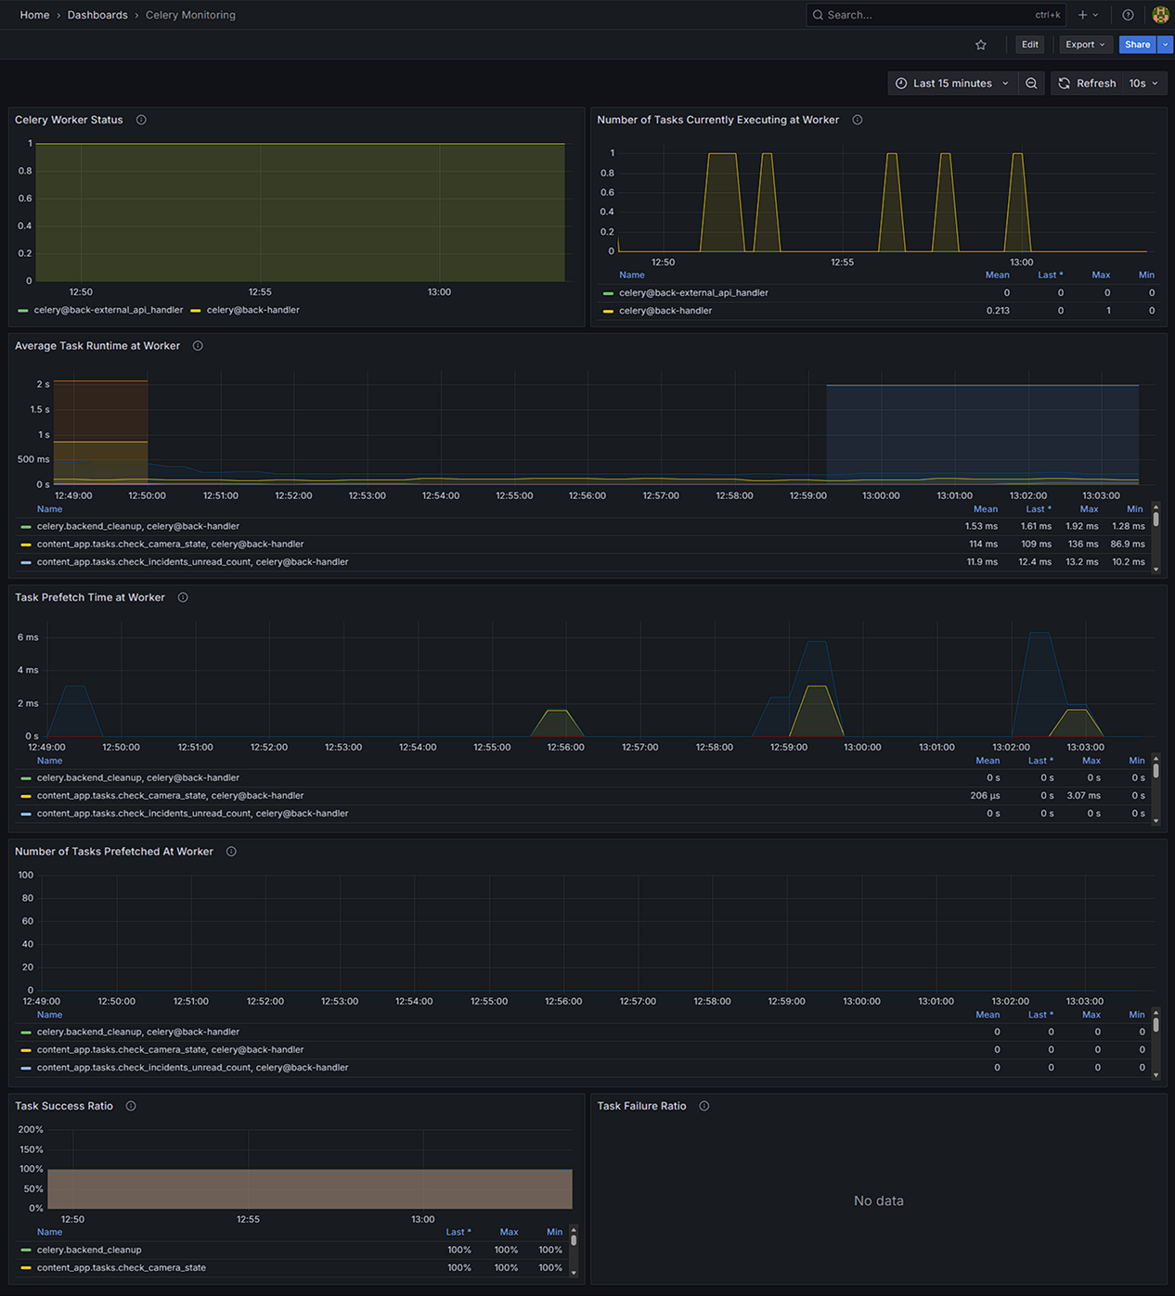The height and width of the screenshot is (1296, 1175).
Task: Click the Edit dashboard button
Action: 1029,45
